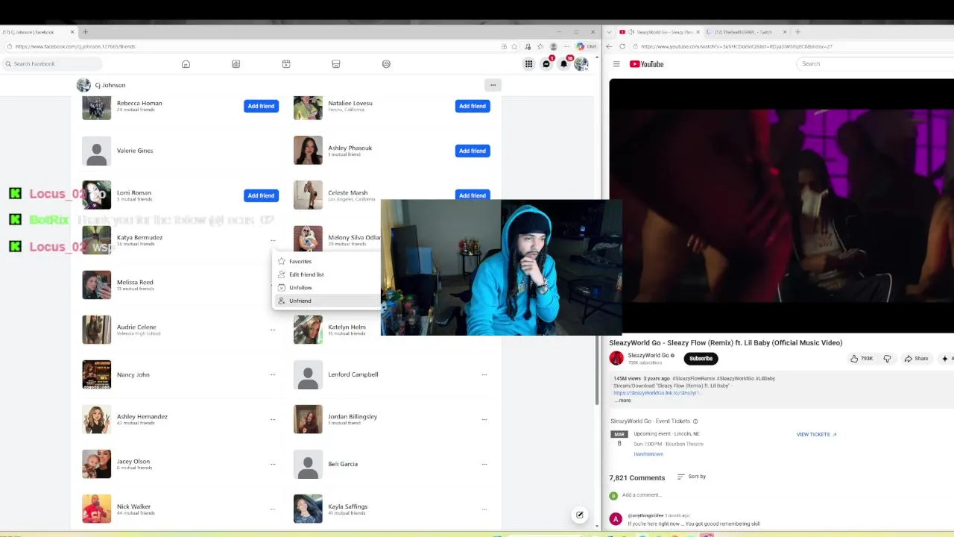Open the Event Tickets info icon
The height and width of the screenshot is (537, 954).
pyautogui.click(x=695, y=421)
